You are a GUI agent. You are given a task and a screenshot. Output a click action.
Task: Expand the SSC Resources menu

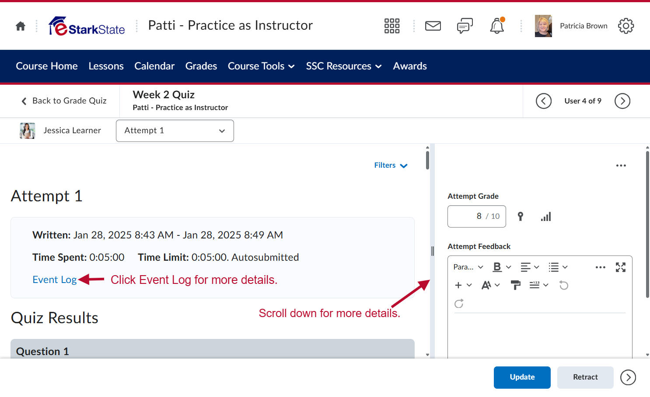click(344, 66)
